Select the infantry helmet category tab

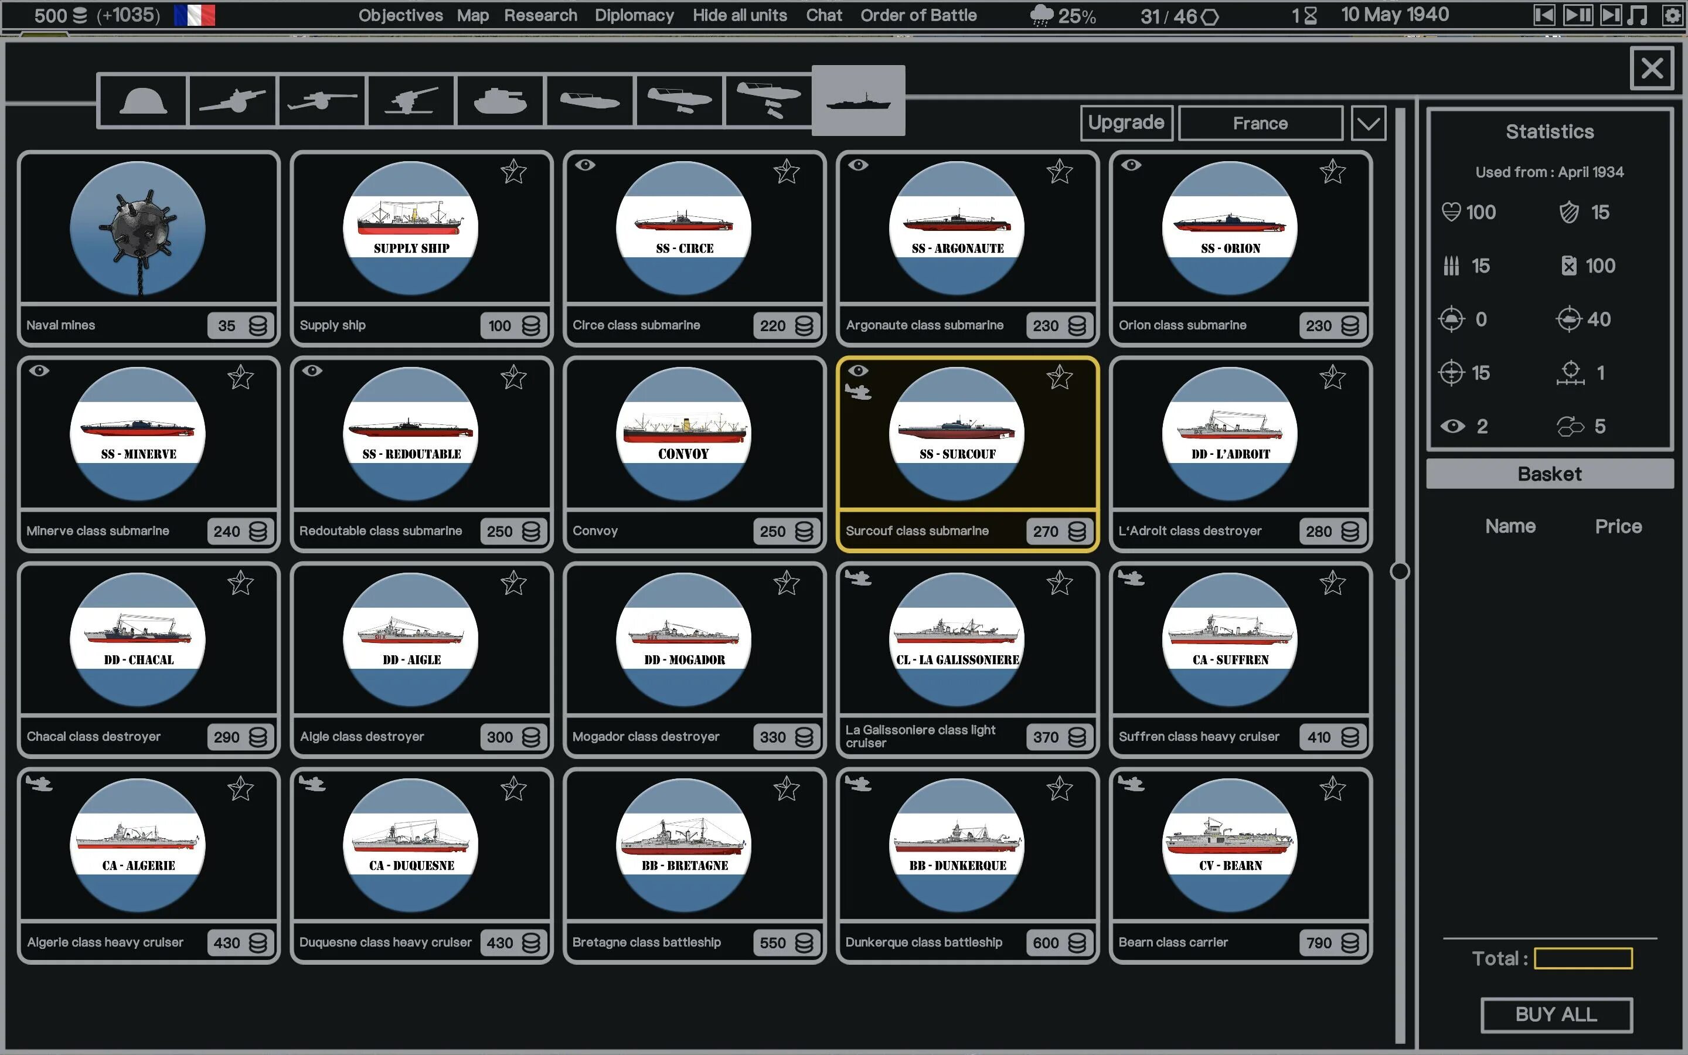(x=143, y=102)
